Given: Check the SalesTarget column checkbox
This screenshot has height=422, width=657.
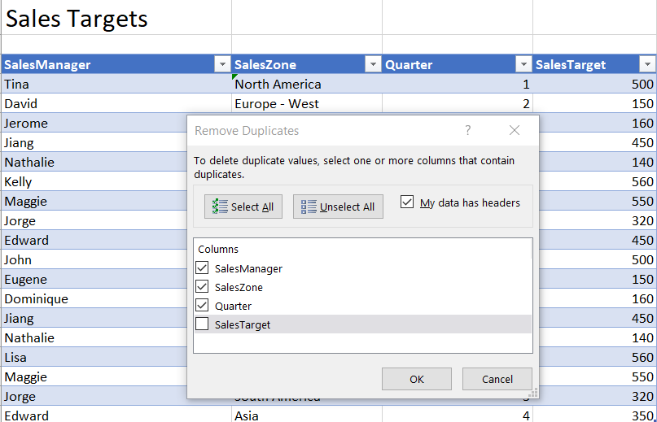Looking at the screenshot, I should coord(202,324).
